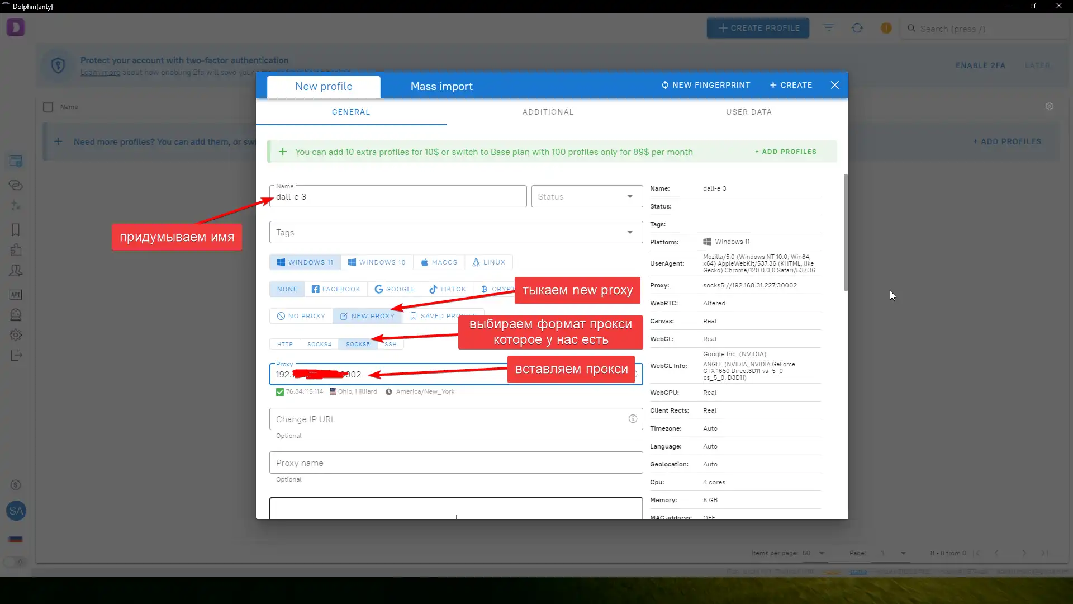The image size is (1073, 604).
Task: Click the green proxy check status icon
Action: click(280, 392)
